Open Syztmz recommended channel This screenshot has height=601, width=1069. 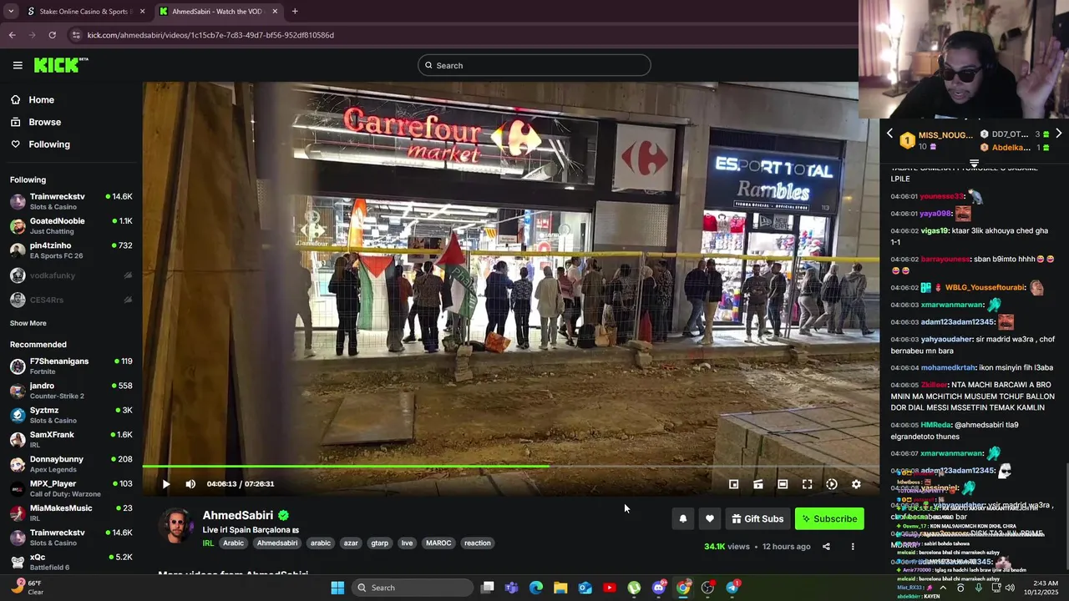coord(71,415)
